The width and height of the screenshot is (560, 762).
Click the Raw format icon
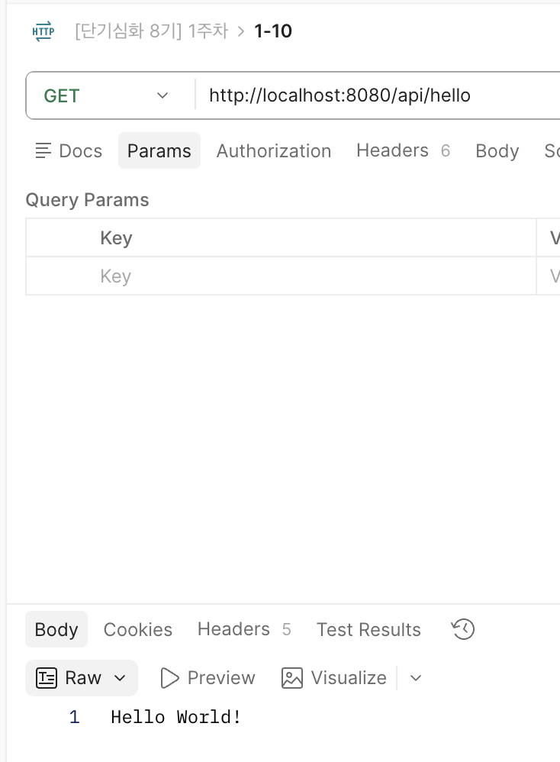(x=47, y=678)
